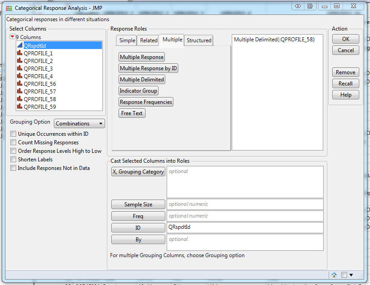Open the black dropdown arrow at bottom right
This screenshot has width=370, height=285.
coord(352,275)
